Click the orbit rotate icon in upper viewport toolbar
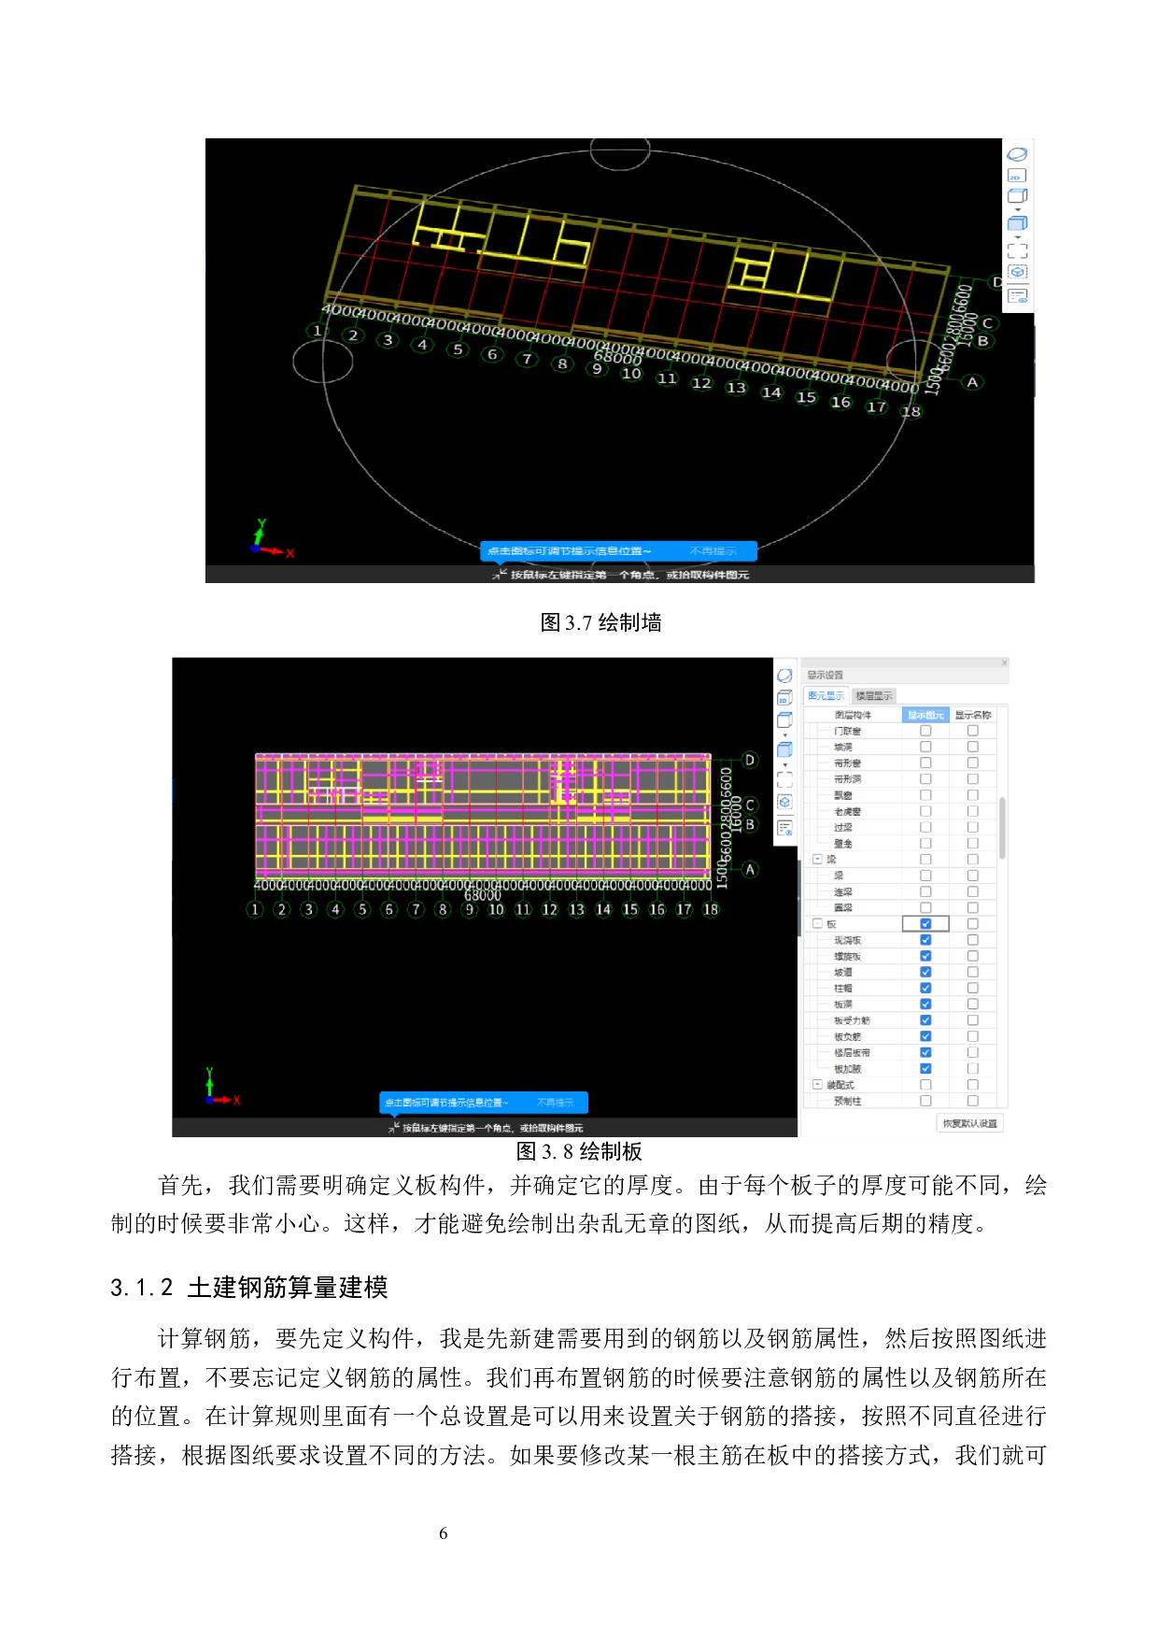 point(1017,154)
